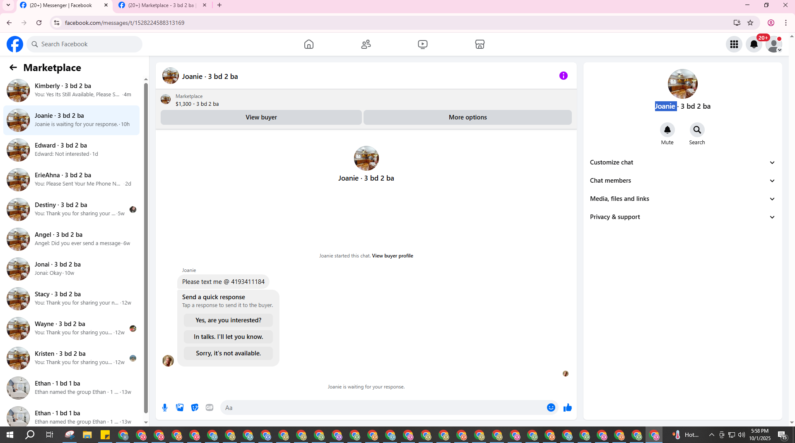
Task: Attach a photo or file icon
Action: pos(180,407)
